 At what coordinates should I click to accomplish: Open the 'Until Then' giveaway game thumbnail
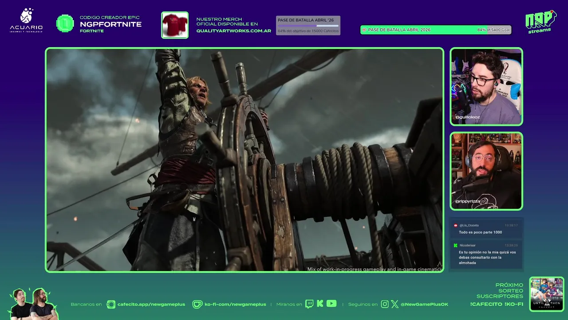(x=547, y=294)
